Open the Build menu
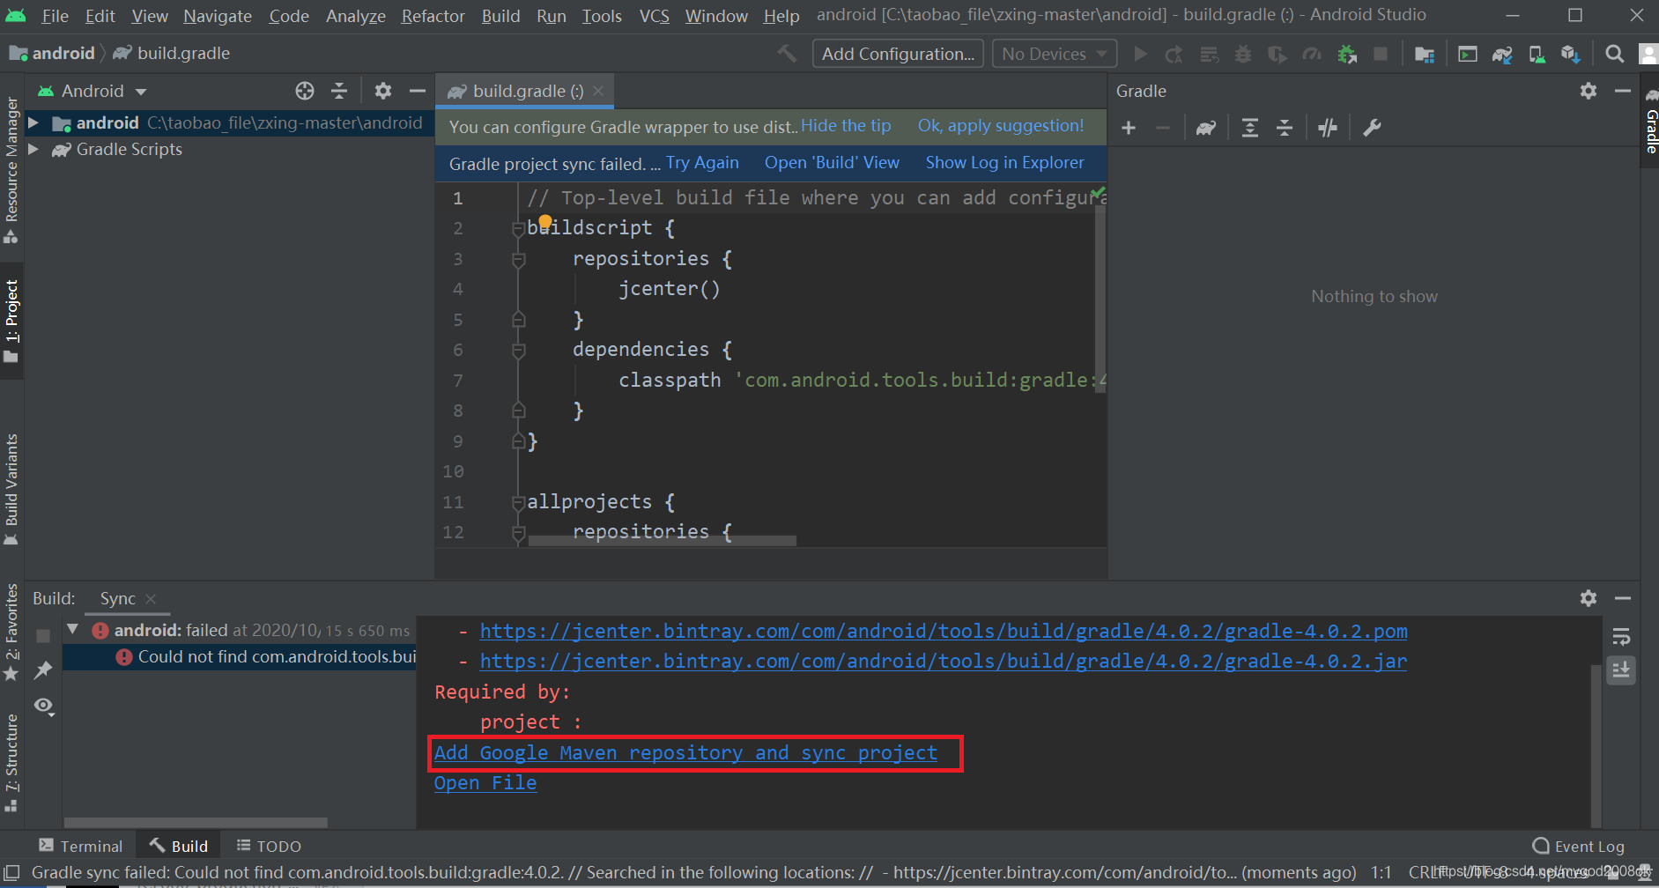This screenshot has width=1659, height=888. click(500, 16)
